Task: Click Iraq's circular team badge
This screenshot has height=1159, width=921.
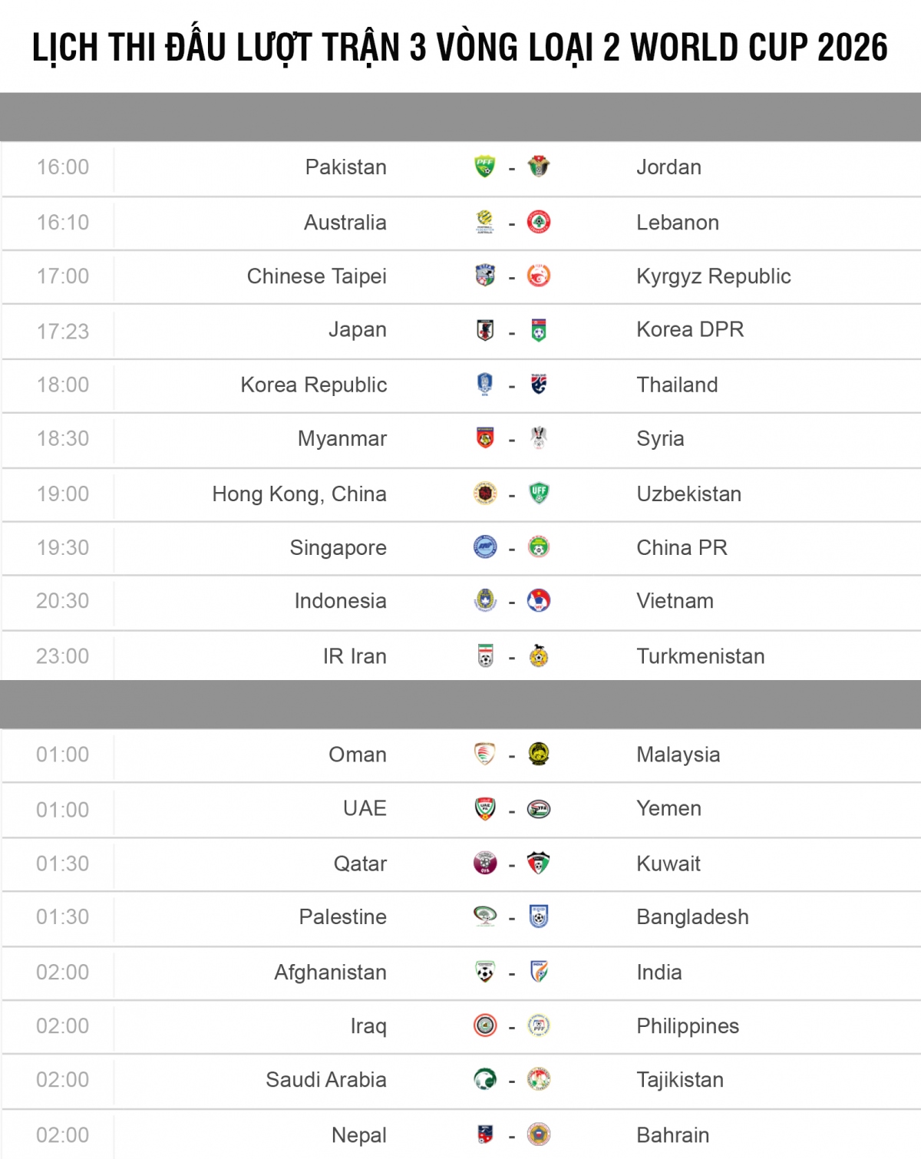Action: 485,1026
